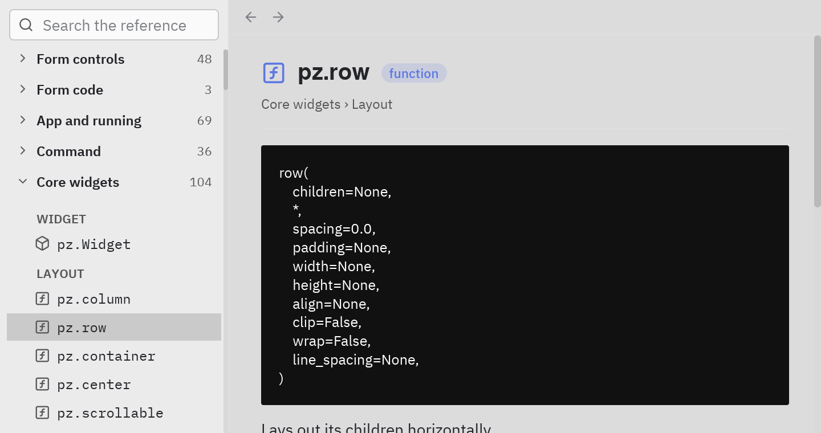The image size is (821, 433).
Task: Click the LAYOUT group heading
Action: (60, 273)
